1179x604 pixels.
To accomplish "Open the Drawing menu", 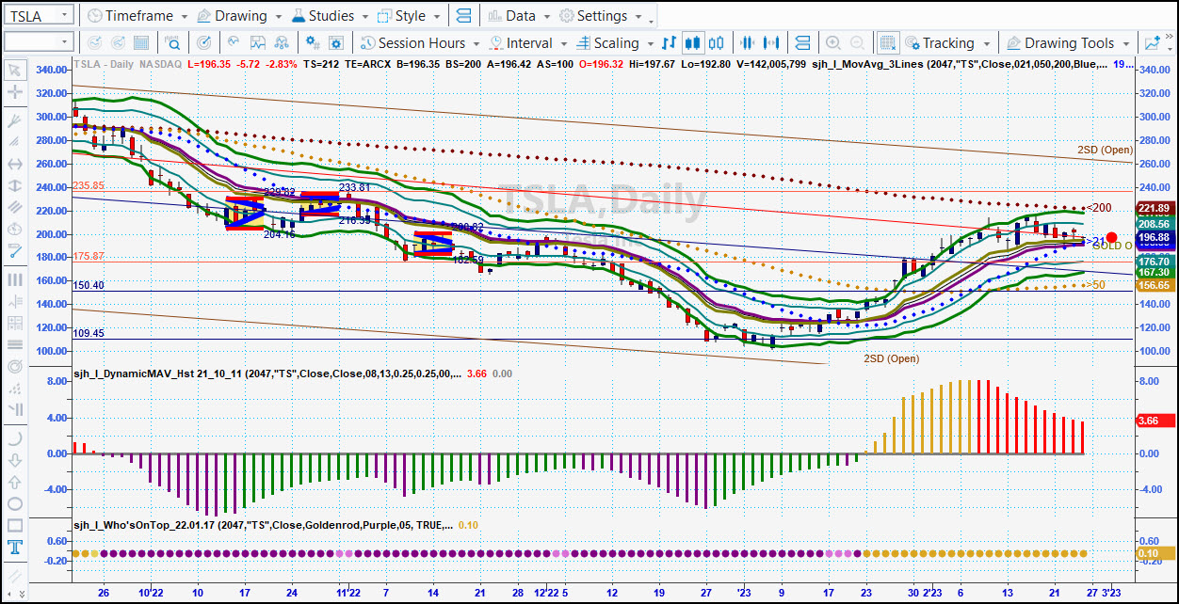I will tap(239, 16).
